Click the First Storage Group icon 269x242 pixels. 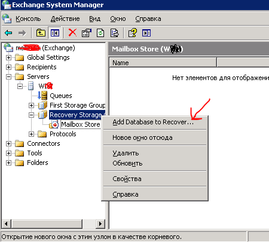[x=42, y=105]
